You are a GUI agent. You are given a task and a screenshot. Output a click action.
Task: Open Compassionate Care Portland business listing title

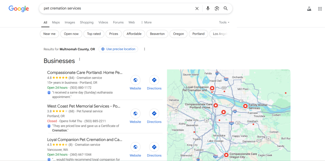(x=85, y=72)
